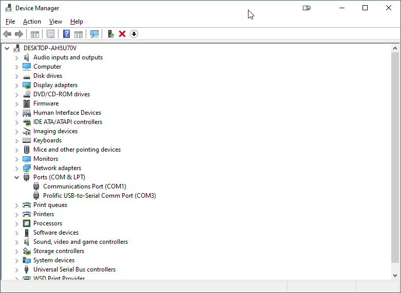401x293 pixels.
Task: Select the Audio inputs and outputs speaker icon
Action: click(26, 57)
